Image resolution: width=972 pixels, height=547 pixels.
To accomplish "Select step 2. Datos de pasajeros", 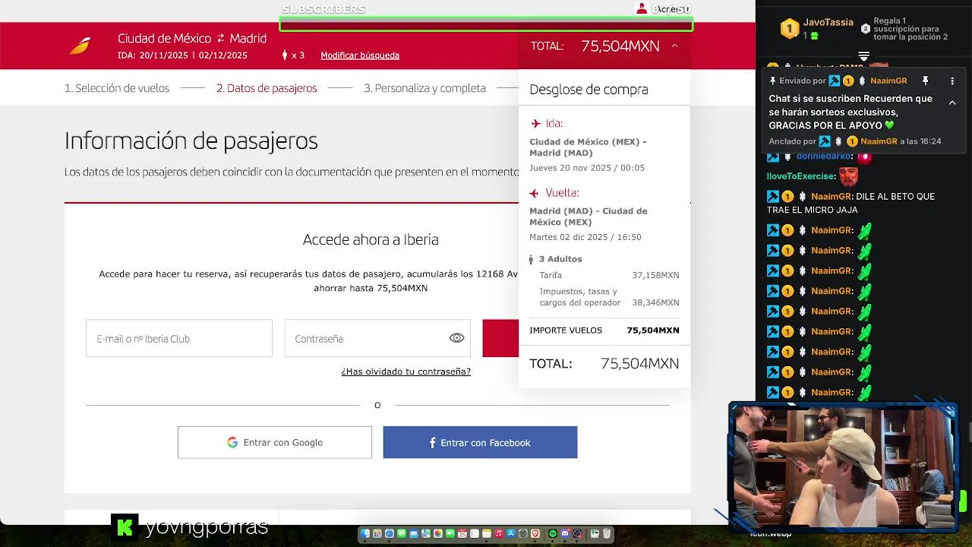I will click(x=267, y=88).
